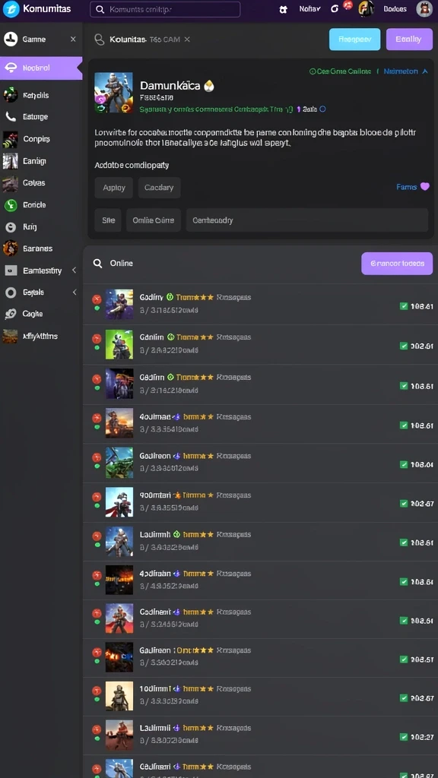Toggle the green checkbox on 4oulmae row
The height and width of the screenshot is (778, 438).
coord(404,425)
